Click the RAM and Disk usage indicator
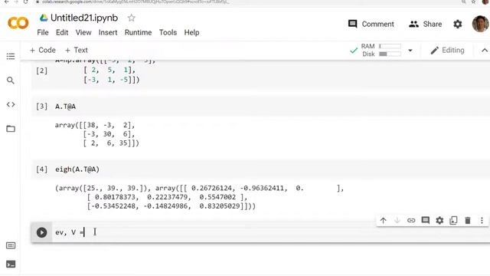This screenshot has height=276, width=490. click(x=381, y=50)
